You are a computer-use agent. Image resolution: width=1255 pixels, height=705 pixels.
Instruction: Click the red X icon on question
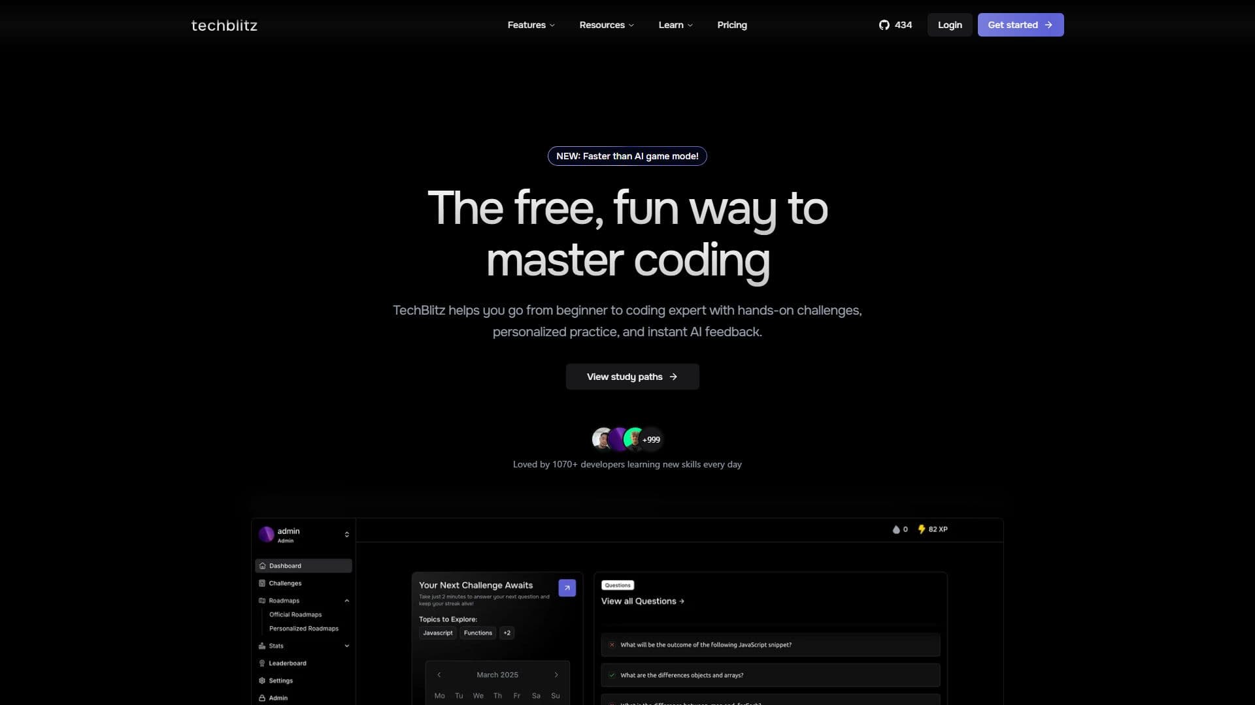click(612, 645)
